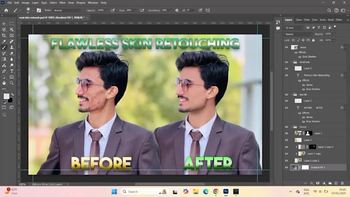
Task: Select the Crop tool
Action: point(4,35)
